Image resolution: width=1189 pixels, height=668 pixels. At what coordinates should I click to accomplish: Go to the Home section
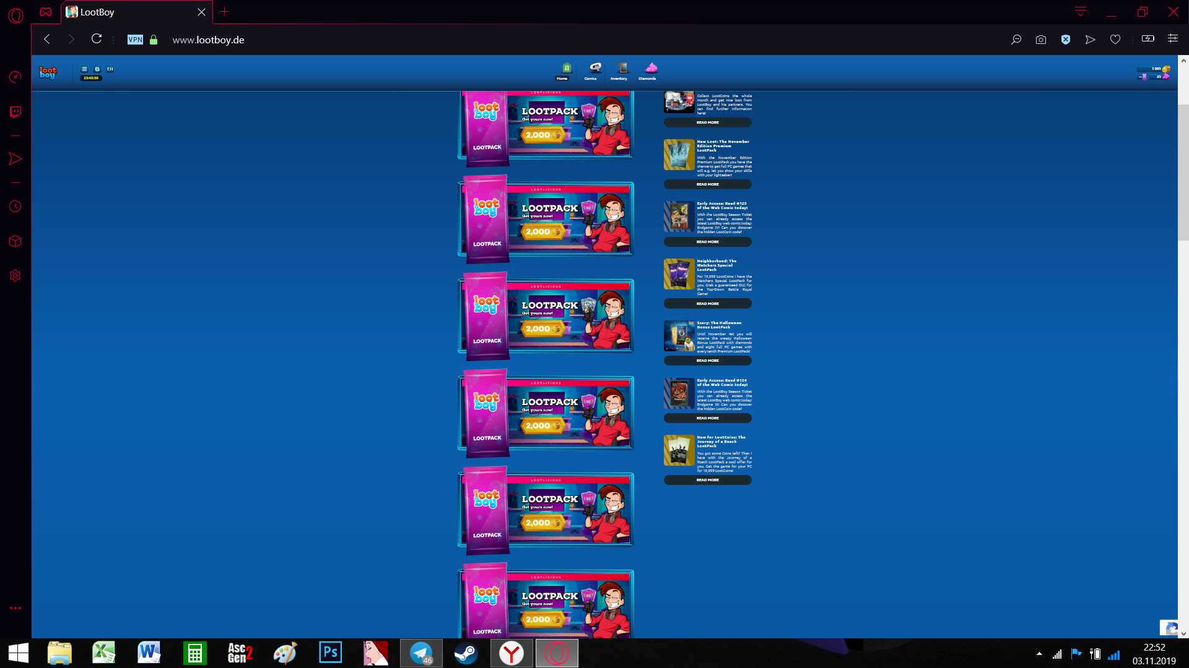click(x=562, y=72)
